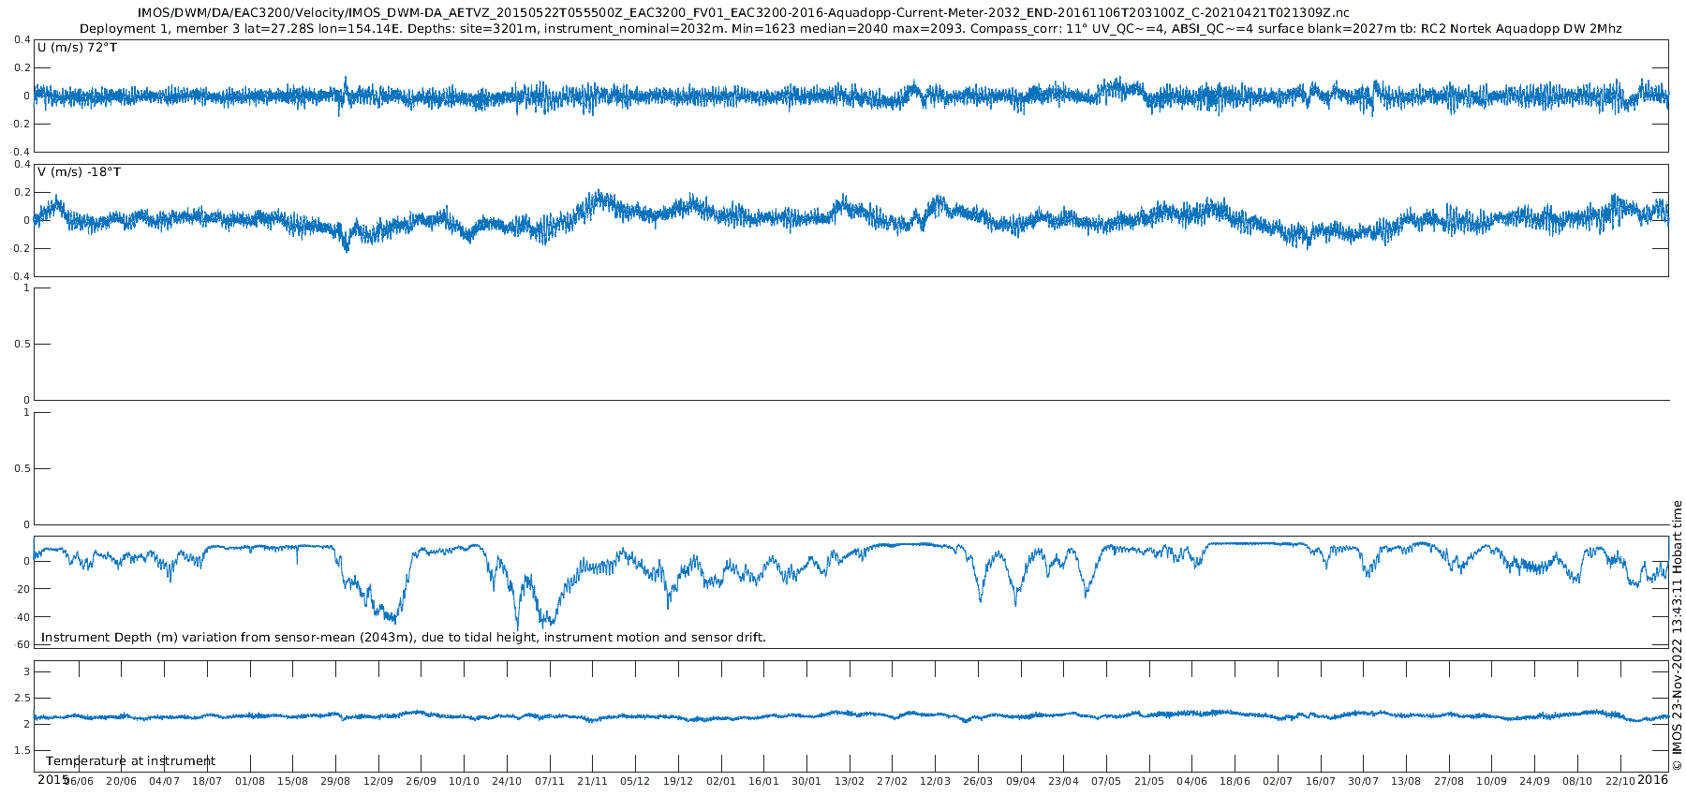Select the '07/11' date tick label
Viewport: 1686px width, 796px height.
[x=550, y=781]
